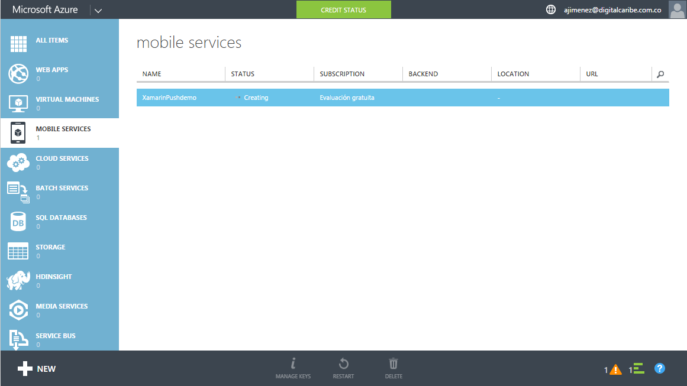The height and width of the screenshot is (386, 687).
Task: Sort by NAME column header
Action: [151, 74]
